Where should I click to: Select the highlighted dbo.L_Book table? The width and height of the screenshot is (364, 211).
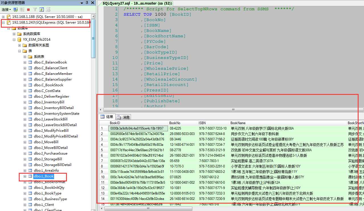[x=44, y=176]
